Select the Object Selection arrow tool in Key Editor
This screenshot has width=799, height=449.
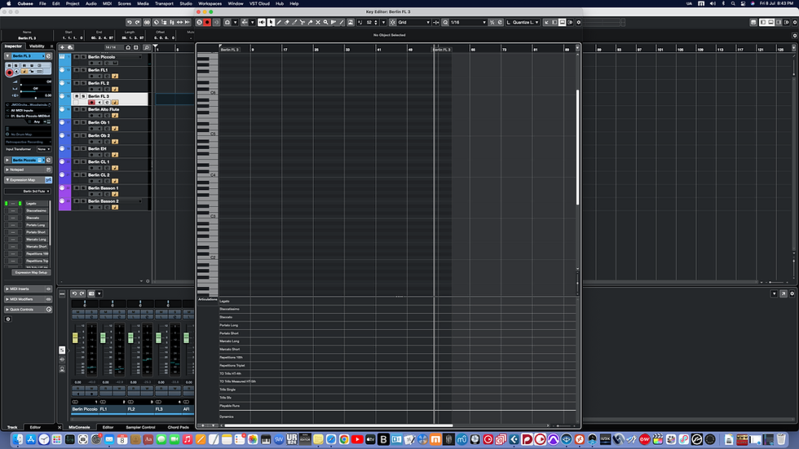click(x=271, y=22)
